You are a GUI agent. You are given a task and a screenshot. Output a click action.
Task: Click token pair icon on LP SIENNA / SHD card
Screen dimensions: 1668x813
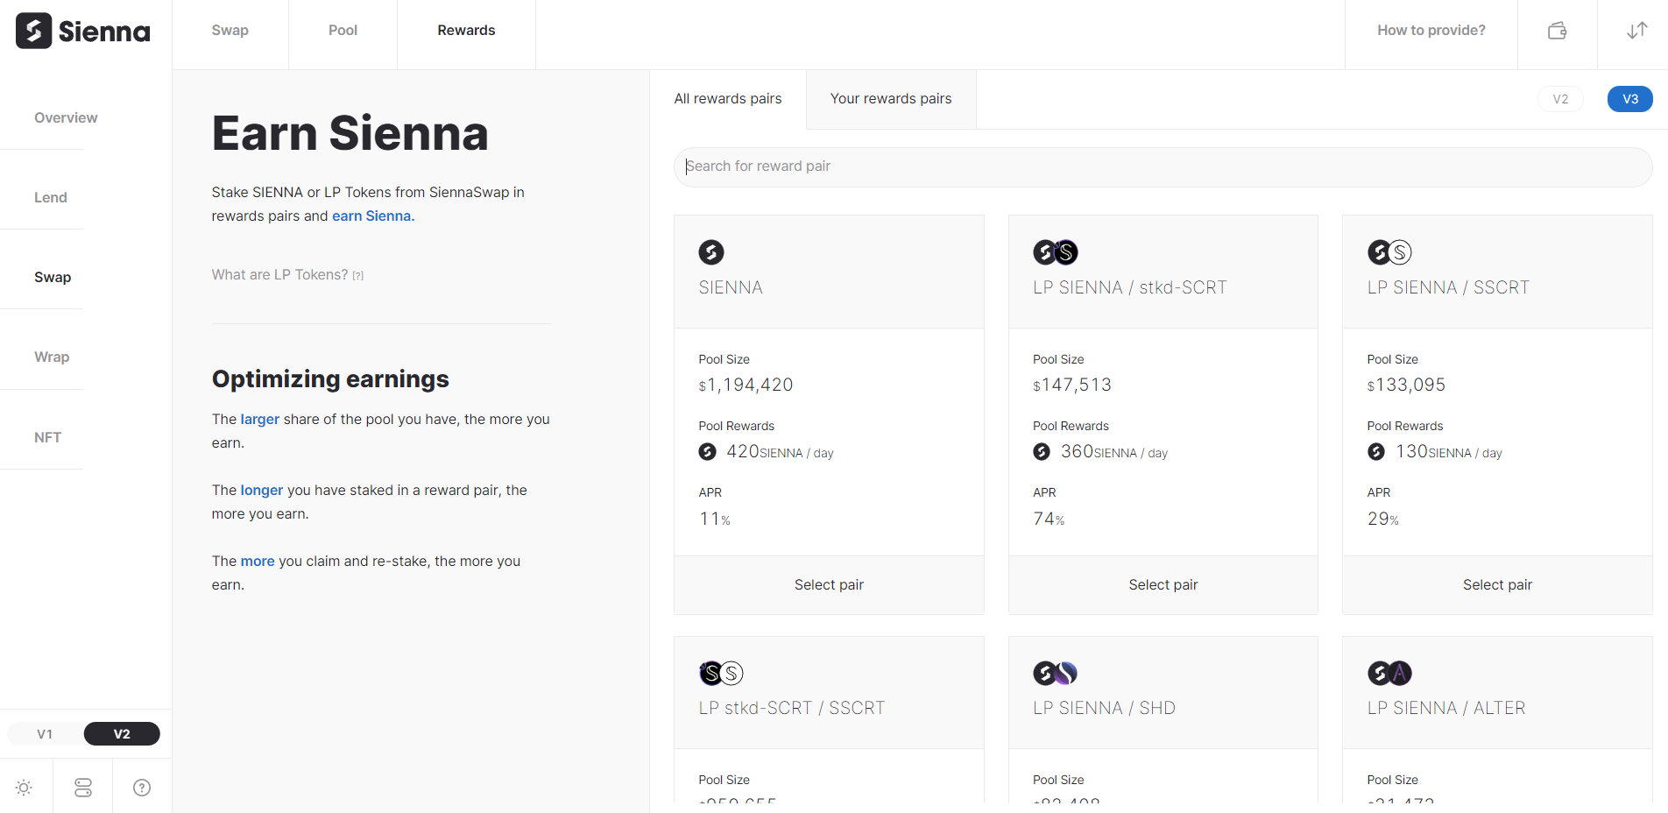(1056, 673)
